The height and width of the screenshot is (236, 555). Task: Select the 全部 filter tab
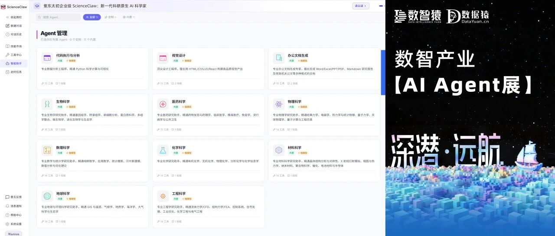pyautogui.click(x=92, y=17)
